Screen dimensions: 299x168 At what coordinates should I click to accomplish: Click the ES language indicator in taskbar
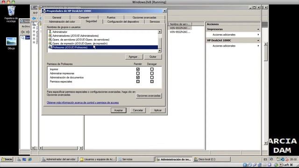point(265,160)
